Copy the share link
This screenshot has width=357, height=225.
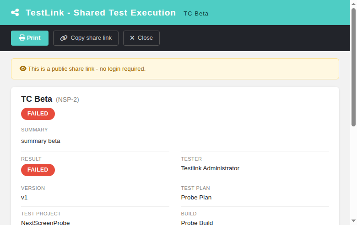tap(86, 38)
